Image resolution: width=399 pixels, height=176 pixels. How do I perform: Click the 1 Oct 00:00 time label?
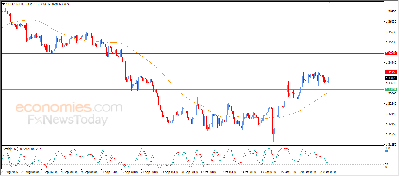(209, 172)
